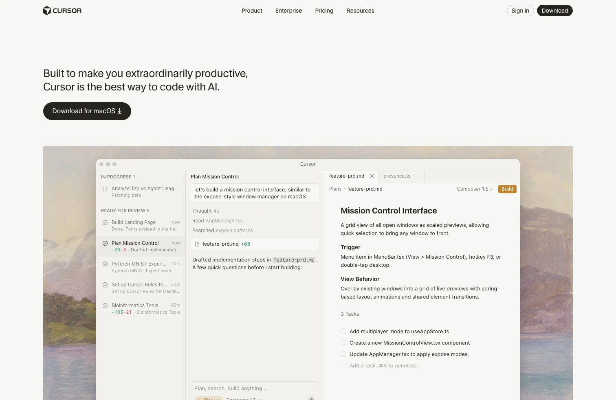This screenshot has width=616, height=400.
Task: Switch to the presence.ts tab
Action: 397,176
